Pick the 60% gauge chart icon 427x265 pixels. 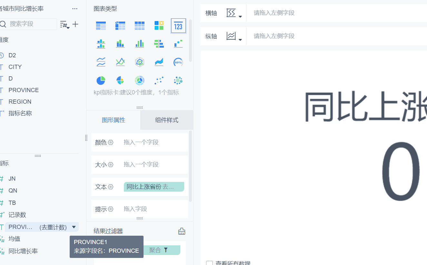(x=178, y=62)
